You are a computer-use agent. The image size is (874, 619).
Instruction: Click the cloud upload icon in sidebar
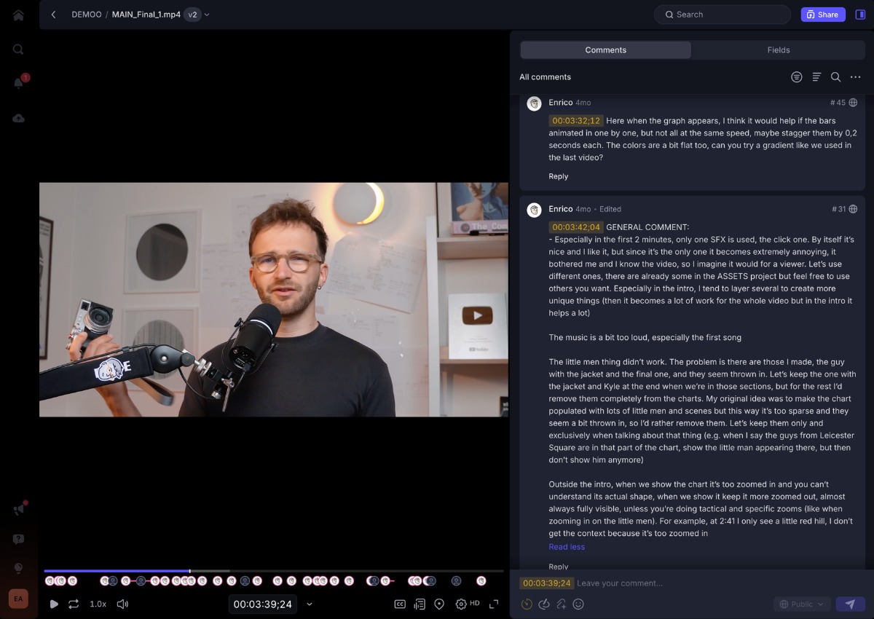[18, 118]
